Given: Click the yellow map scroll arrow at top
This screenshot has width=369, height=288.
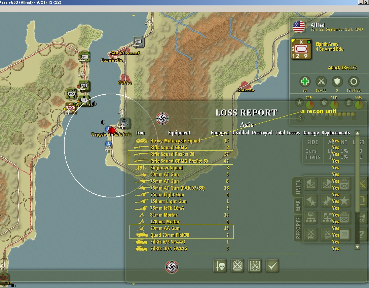Looking at the screenshot, I should 134,15.
